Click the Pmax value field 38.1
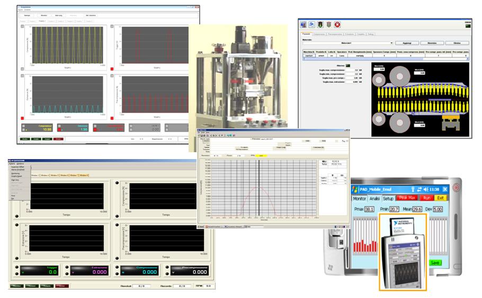Image resolution: width=482 pixels, height=298 pixels. (369, 209)
